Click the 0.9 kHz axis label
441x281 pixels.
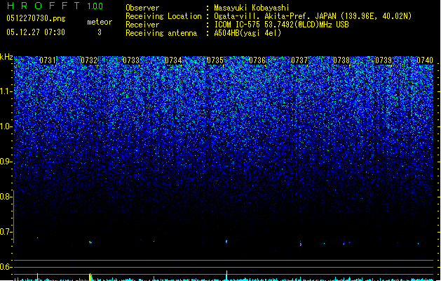click(6, 162)
